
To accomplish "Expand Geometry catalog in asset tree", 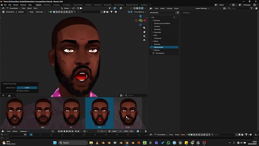I will [x=153, y=32].
